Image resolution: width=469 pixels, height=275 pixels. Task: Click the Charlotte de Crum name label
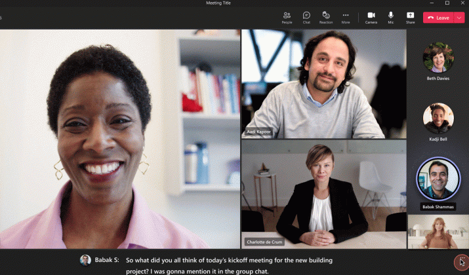pos(264,242)
